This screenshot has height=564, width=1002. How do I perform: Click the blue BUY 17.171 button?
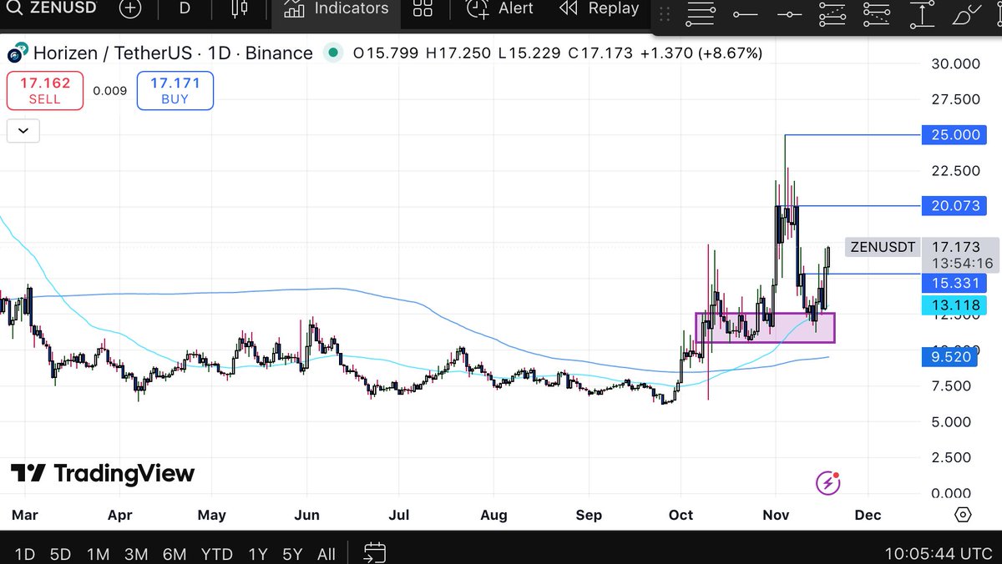[x=175, y=91]
